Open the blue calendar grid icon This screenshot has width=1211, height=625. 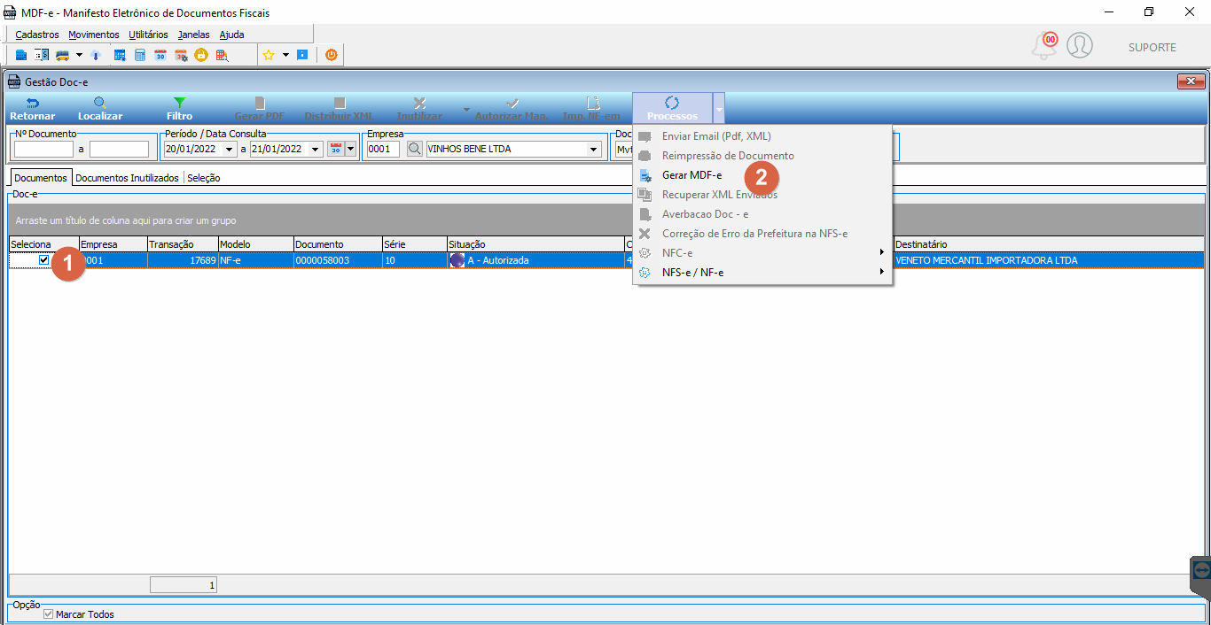(120, 55)
